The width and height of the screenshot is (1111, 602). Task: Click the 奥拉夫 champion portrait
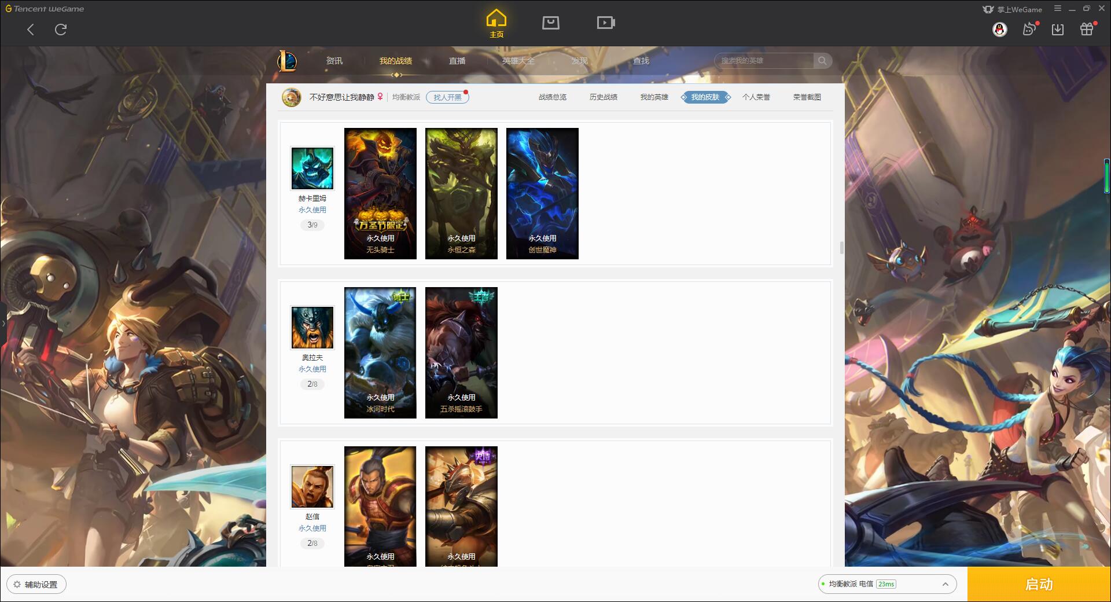click(312, 328)
